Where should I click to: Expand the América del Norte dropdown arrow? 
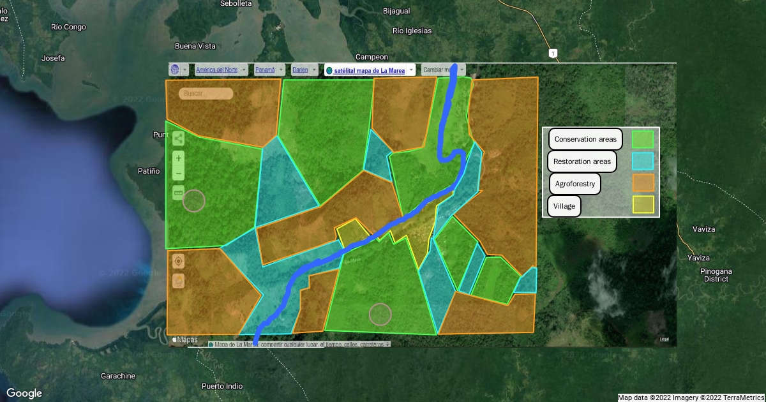click(244, 70)
